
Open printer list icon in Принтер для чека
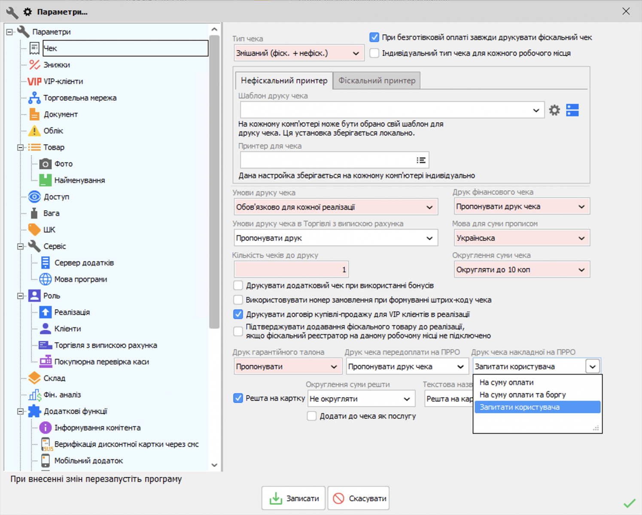pos(421,160)
